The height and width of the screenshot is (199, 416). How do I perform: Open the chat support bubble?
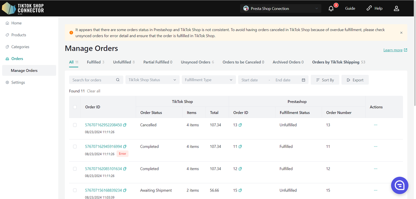pyautogui.click(x=399, y=185)
